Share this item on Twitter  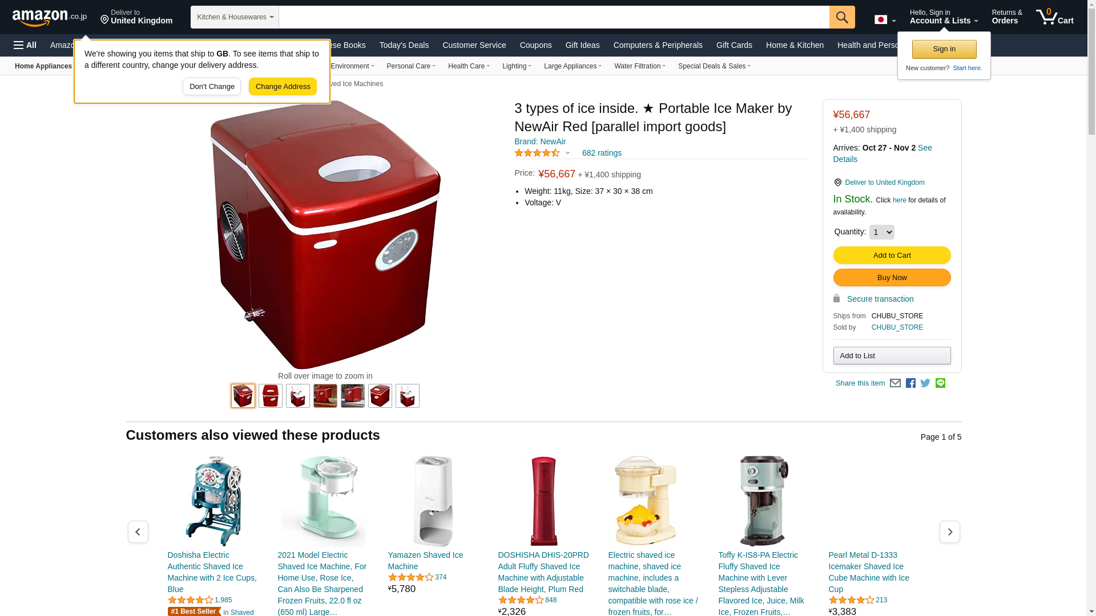(x=925, y=383)
